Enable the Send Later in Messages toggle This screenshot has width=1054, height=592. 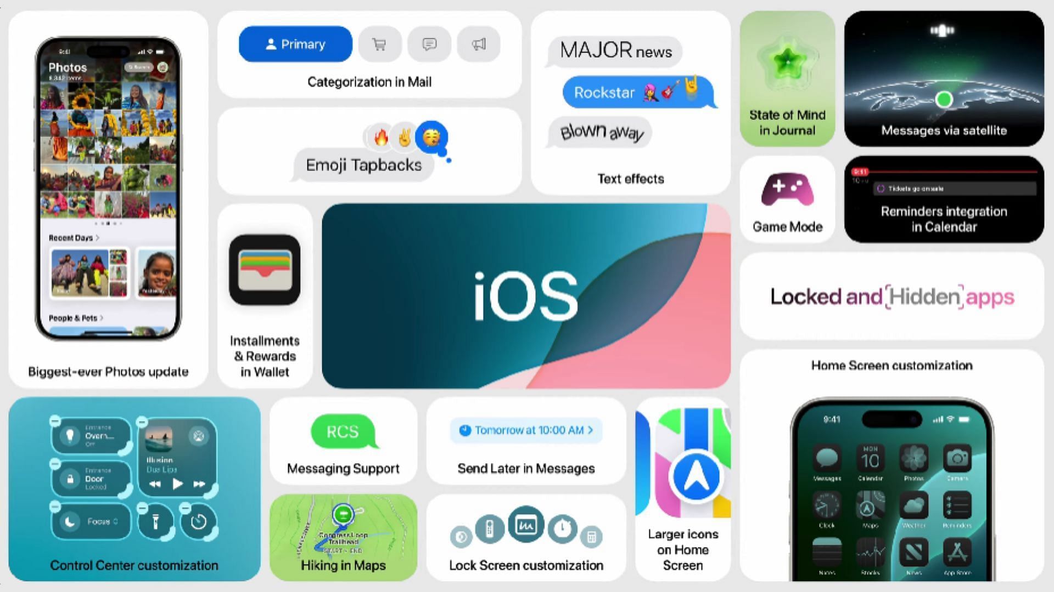click(x=525, y=430)
